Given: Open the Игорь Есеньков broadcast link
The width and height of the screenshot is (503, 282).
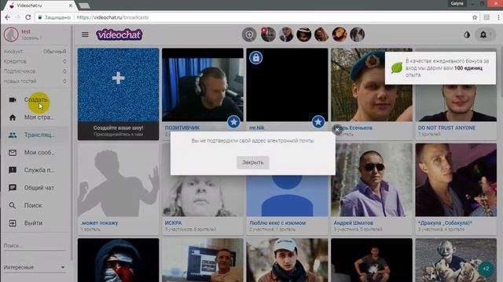Looking at the screenshot, I should (x=353, y=128).
